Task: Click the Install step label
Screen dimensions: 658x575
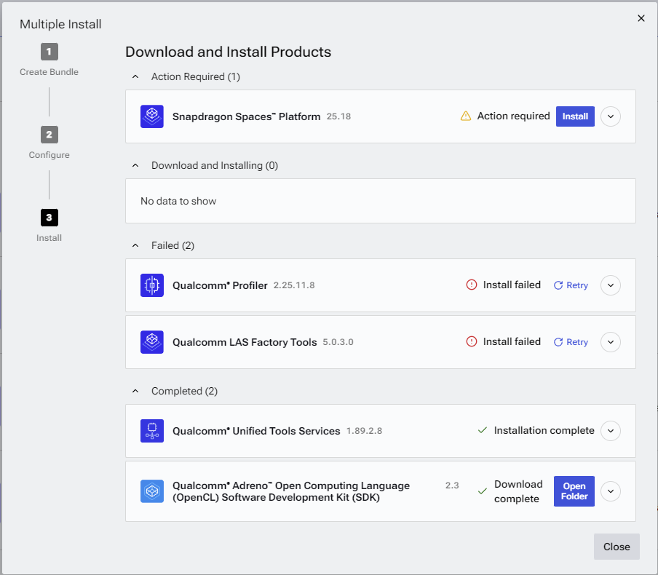Action: click(49, 238)
